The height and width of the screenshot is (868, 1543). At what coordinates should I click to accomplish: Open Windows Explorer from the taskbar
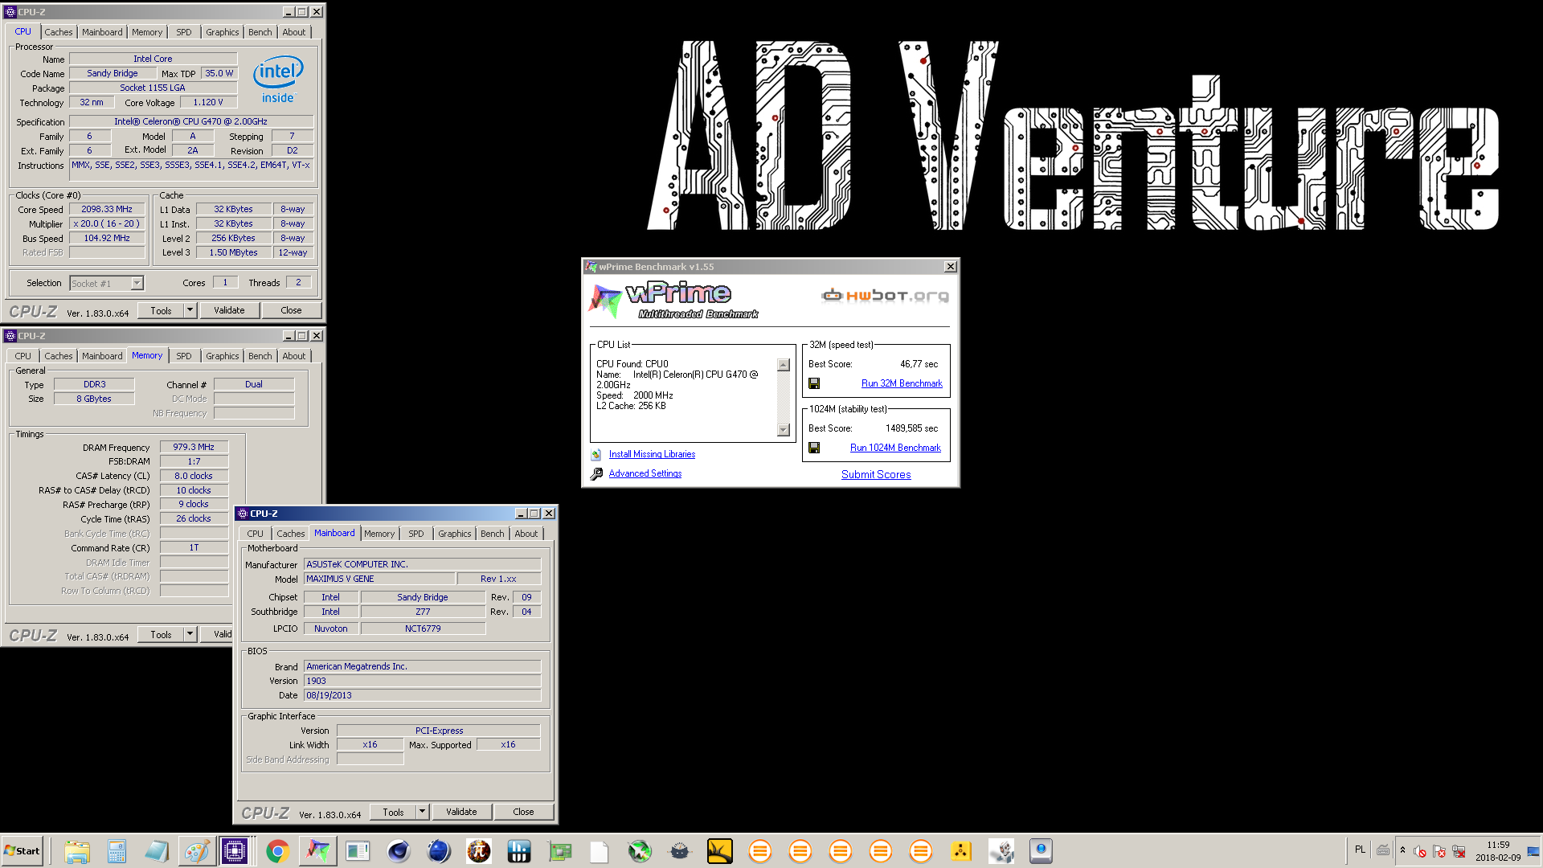[x=77, y=851]
